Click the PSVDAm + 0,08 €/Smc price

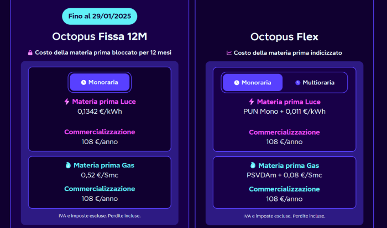(284, 175)
